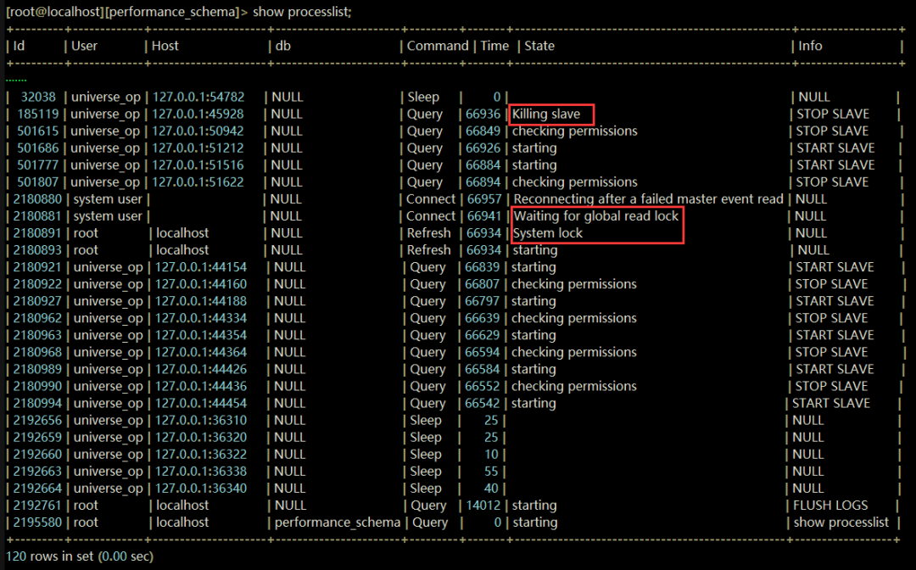Viewport: 916px width, 570px height.
Task: Click process Id 501777
Action: point(38,165)
